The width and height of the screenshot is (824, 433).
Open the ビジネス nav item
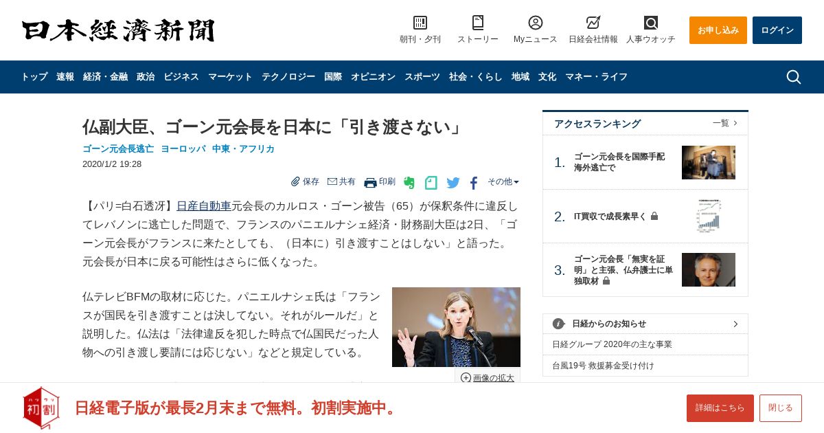[x=181, y=77]
